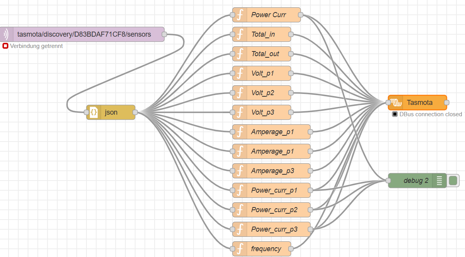Click the output port of Power Curr node

click(x=301, y=15)
